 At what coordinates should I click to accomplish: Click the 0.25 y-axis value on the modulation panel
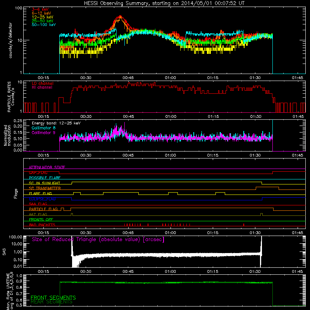coord(18,121)
